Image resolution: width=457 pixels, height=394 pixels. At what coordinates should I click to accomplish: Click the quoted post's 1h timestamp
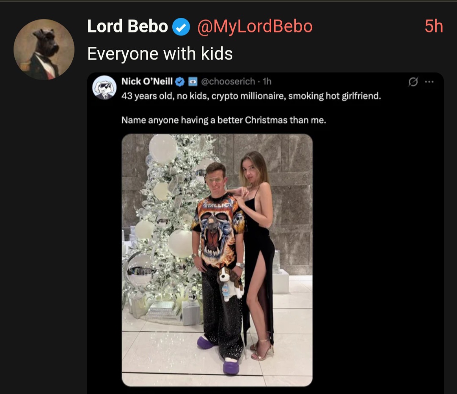pos(267,82)
